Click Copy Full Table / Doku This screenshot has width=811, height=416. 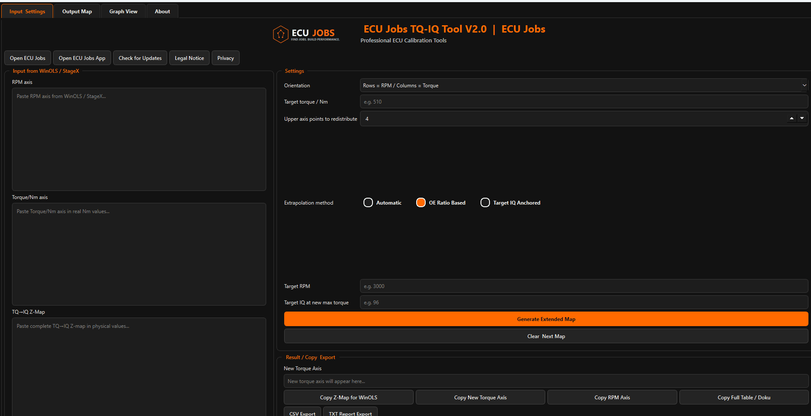point(744,398)
